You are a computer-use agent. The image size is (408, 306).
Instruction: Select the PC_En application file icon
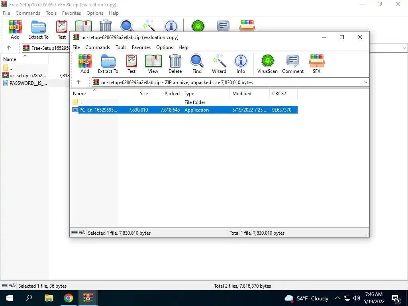pyautogui.click(x=75, y=110)
